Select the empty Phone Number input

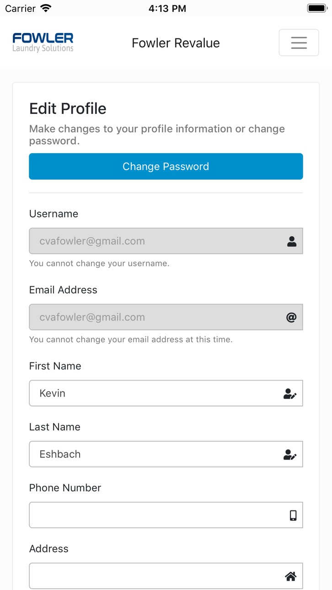click(x=166, y=515)
